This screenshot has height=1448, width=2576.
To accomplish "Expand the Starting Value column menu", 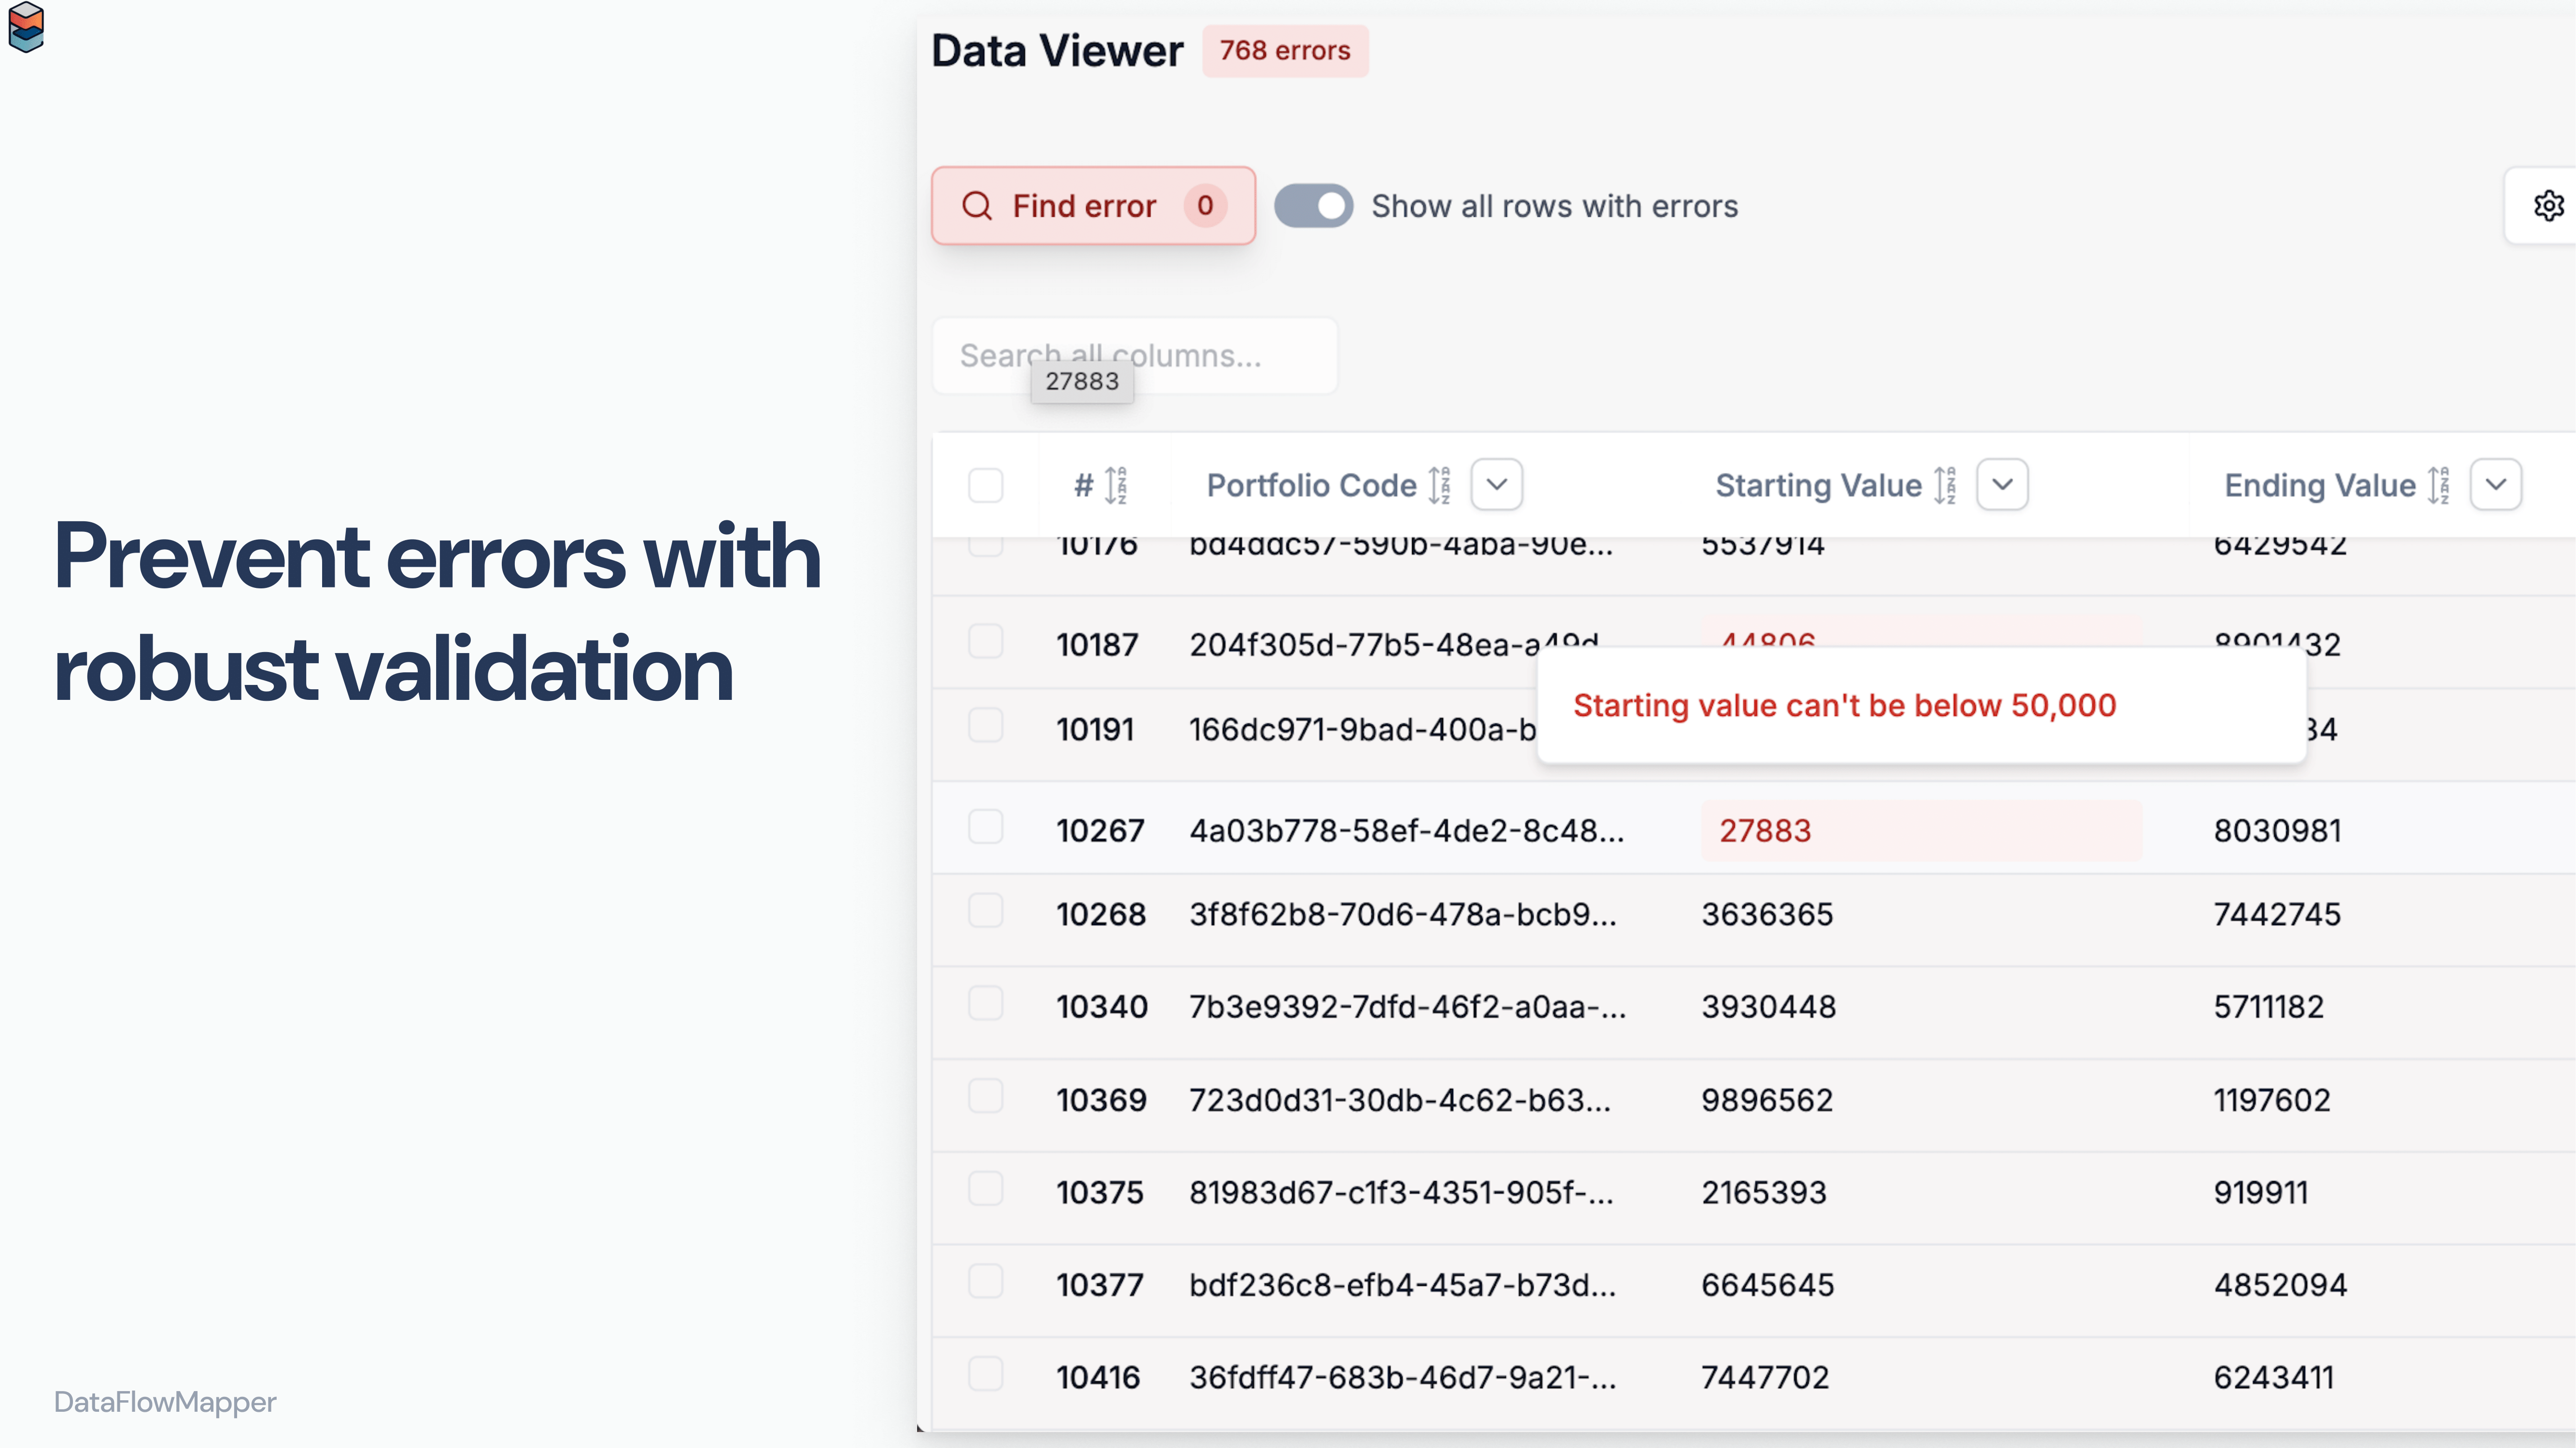I will pos(2002,485).
